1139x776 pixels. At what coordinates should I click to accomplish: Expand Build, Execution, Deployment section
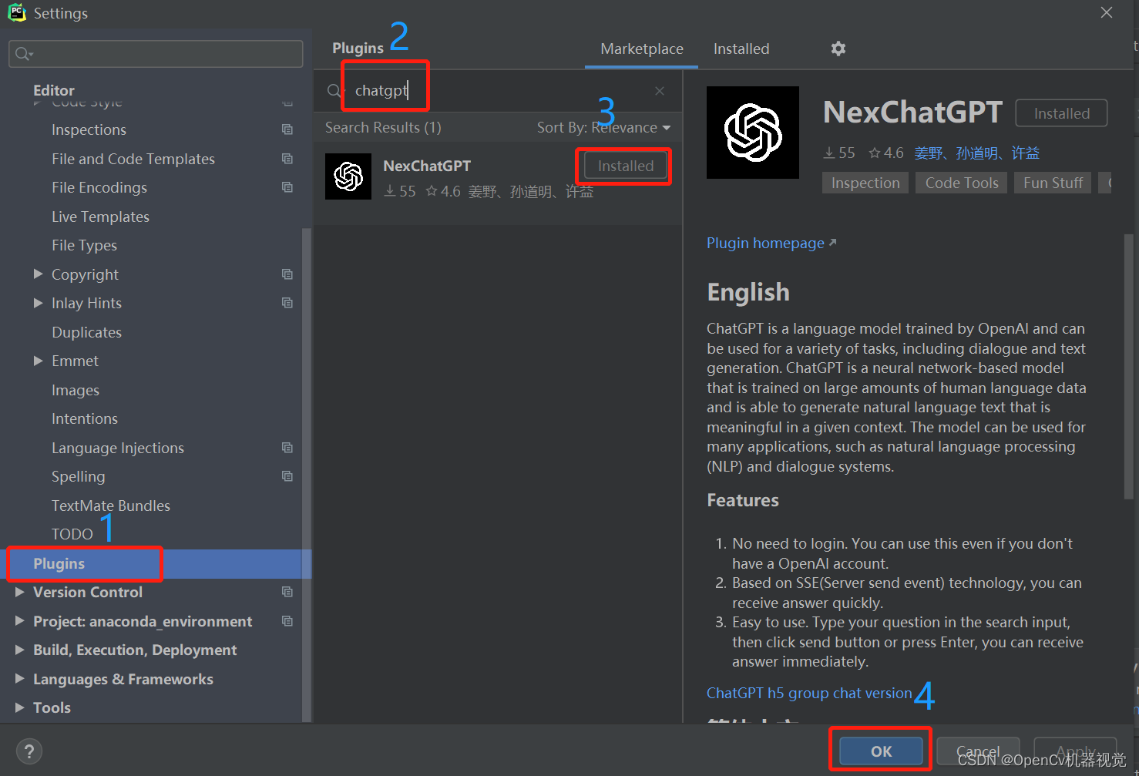click(x=20, y=650)
